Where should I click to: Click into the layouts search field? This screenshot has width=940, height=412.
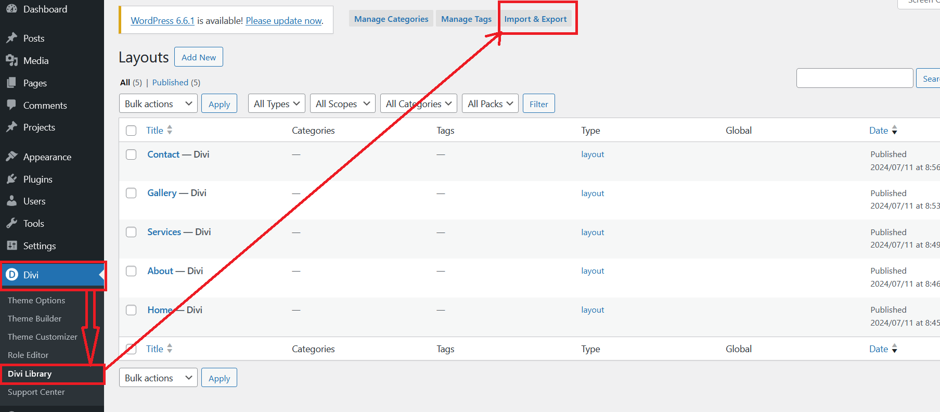[855, 78]
